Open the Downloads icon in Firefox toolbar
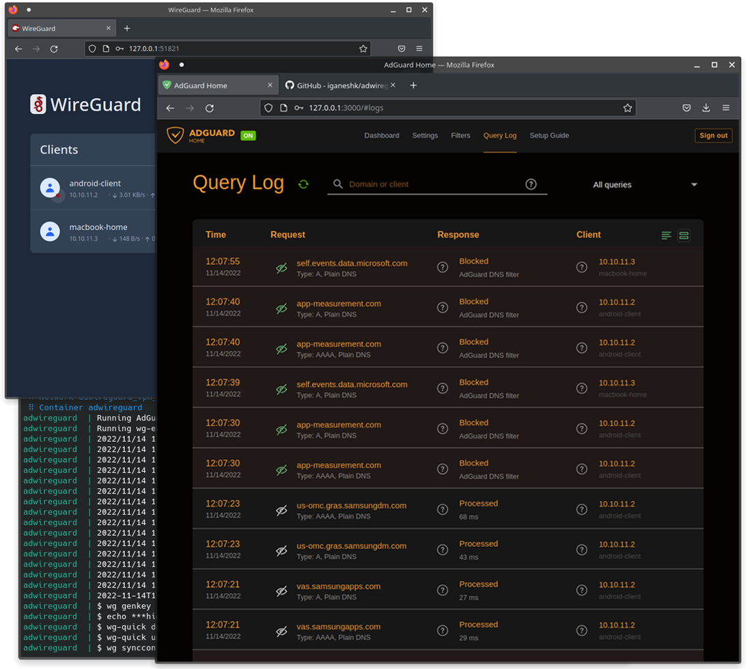The width and height of the screenshot is (750, 669). (706, 108)
